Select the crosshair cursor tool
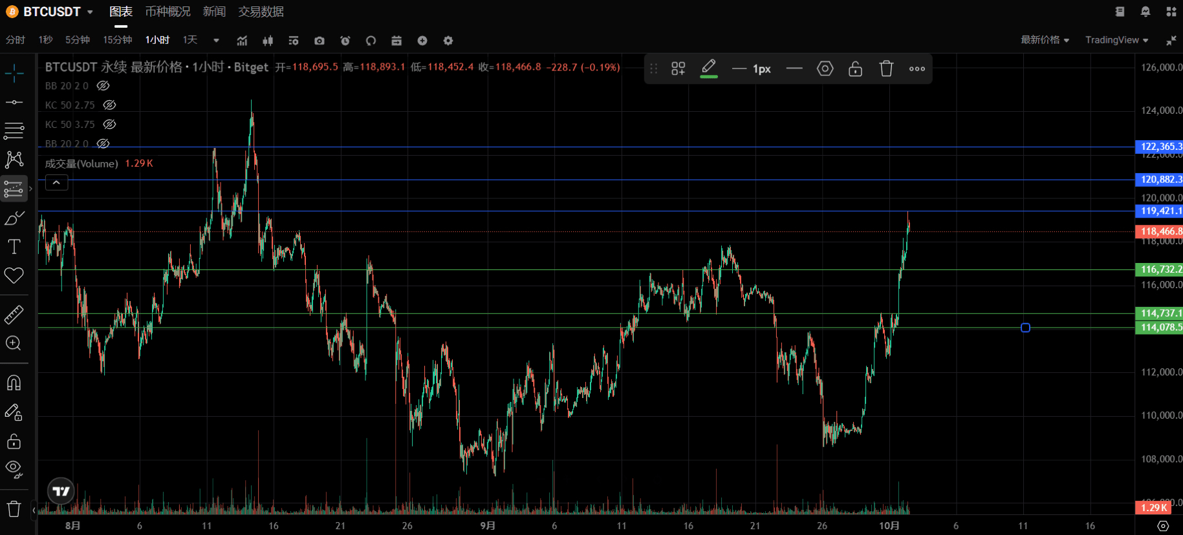The image size is (1183, 535). point(14,73)
